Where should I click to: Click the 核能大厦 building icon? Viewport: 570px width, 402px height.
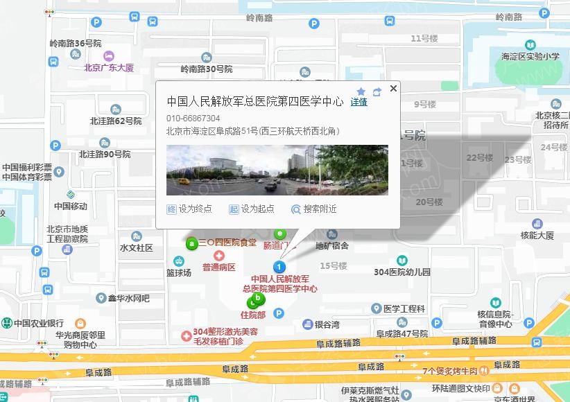point(537,224)
